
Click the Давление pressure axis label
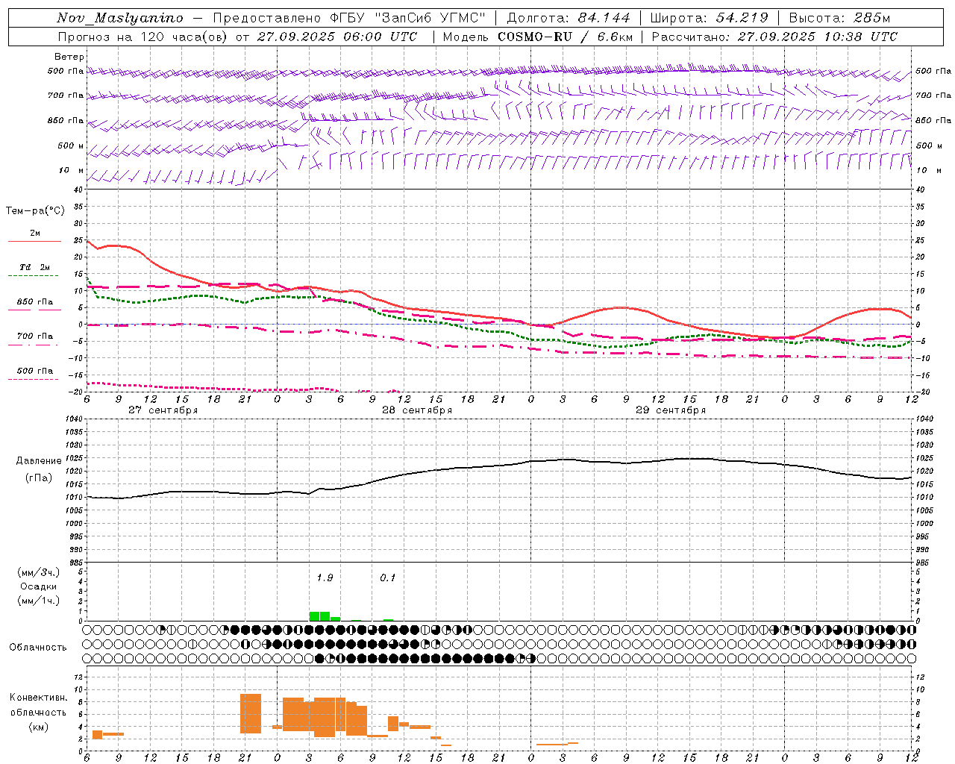39,461
